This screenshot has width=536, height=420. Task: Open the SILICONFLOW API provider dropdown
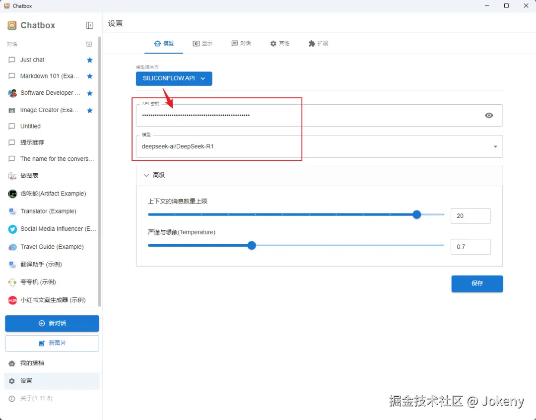(x=174, y=78)
